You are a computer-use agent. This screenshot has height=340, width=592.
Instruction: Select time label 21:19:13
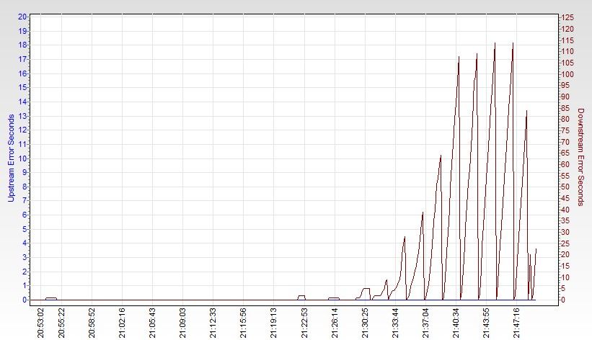(x=274, y=323)
